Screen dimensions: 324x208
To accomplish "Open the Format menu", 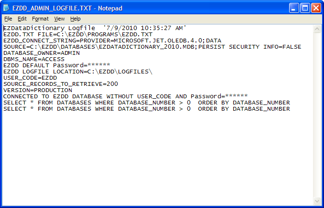I will coord(40,19).
